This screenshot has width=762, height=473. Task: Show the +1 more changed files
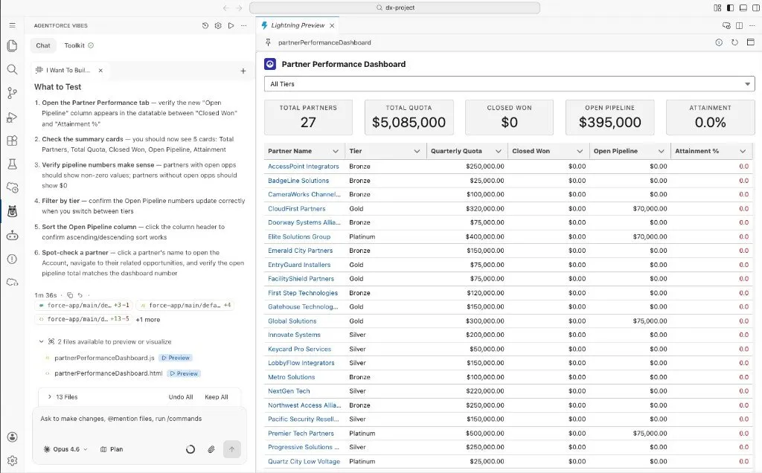[148, 320]
